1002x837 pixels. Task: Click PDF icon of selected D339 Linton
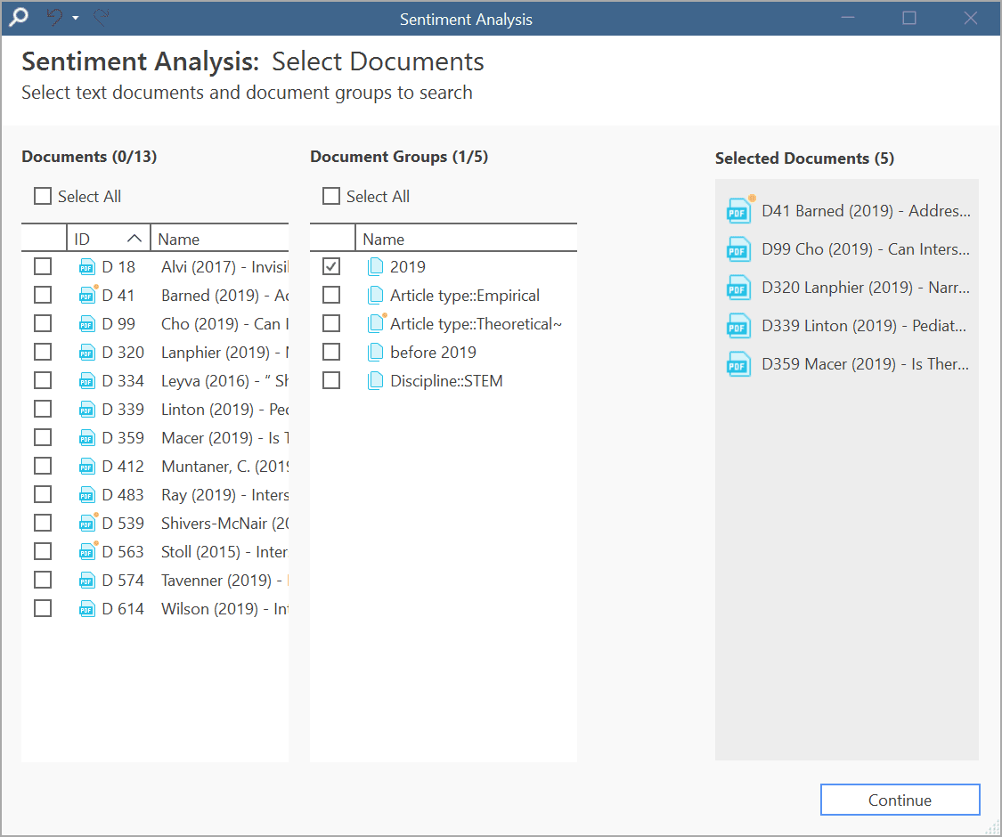(739, 326)
